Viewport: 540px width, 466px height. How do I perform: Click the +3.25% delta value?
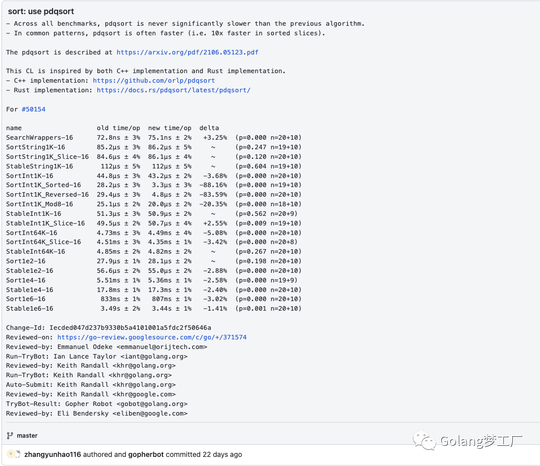[215, 137]
